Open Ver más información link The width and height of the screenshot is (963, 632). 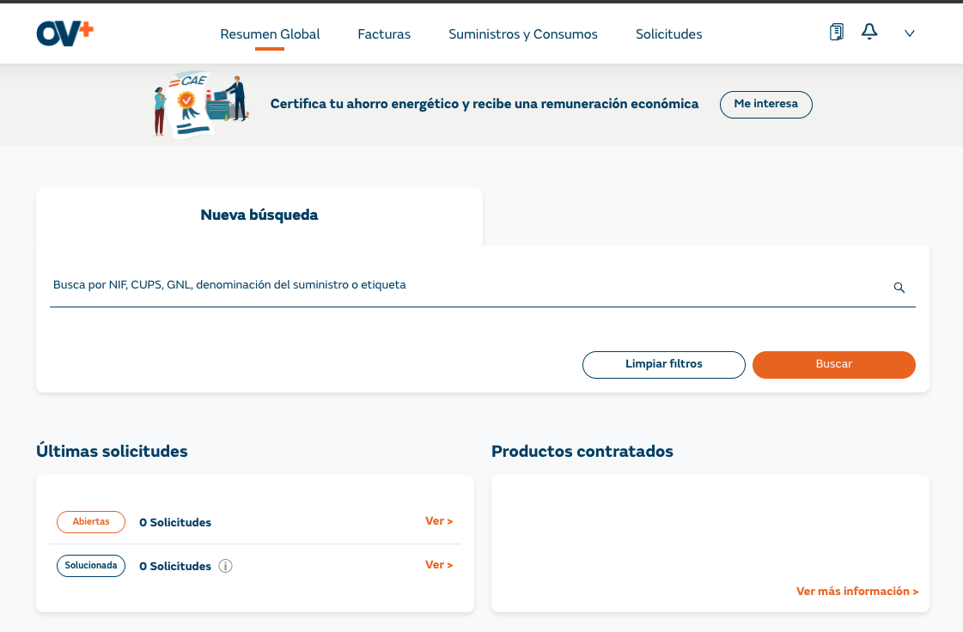857,592
